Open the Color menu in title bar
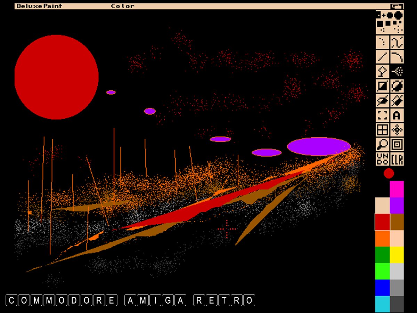This screenshot has height=313, width=417. coord(122,6)
